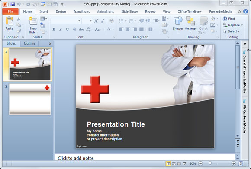Open Replace dropdown arrow
The height and width of the screenshot is (169, 251).
pyautogui.click(x=242, y=25)
